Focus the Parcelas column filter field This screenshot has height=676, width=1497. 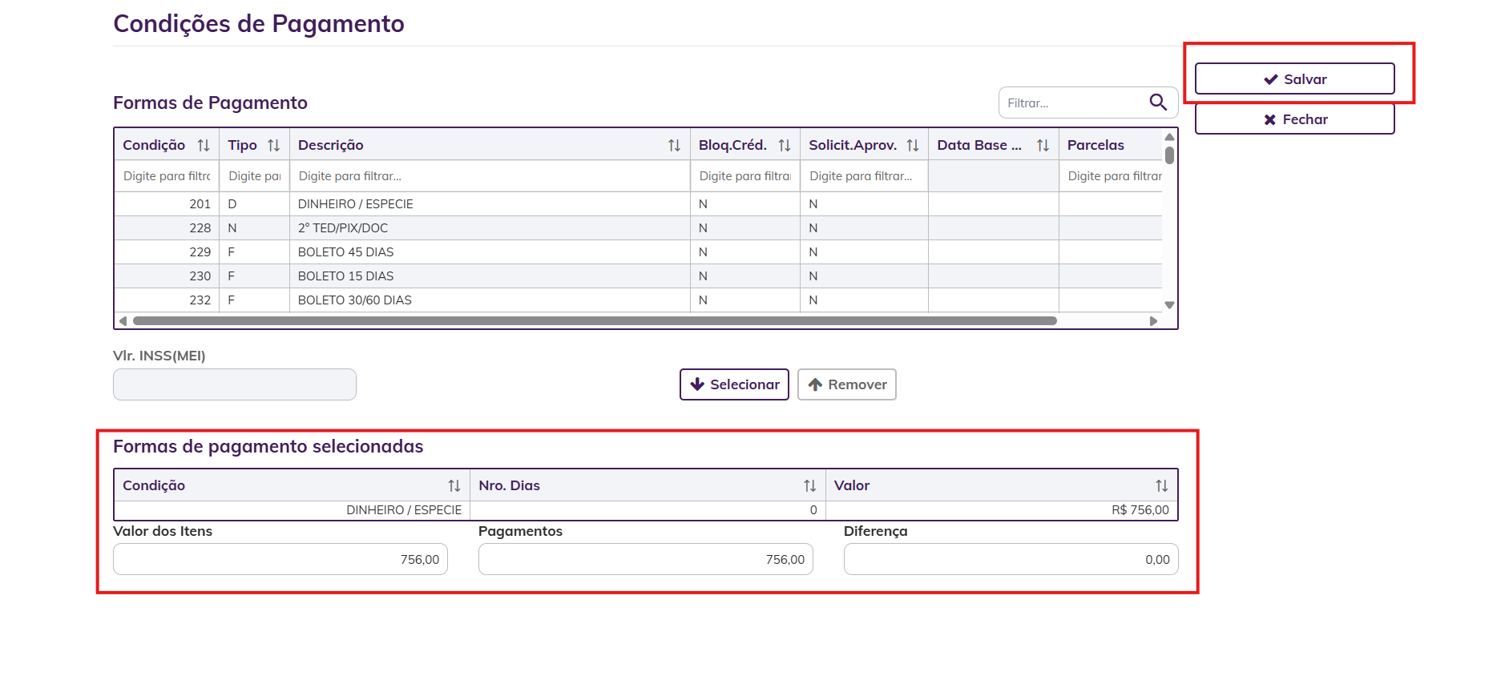tap(1111, 176)
